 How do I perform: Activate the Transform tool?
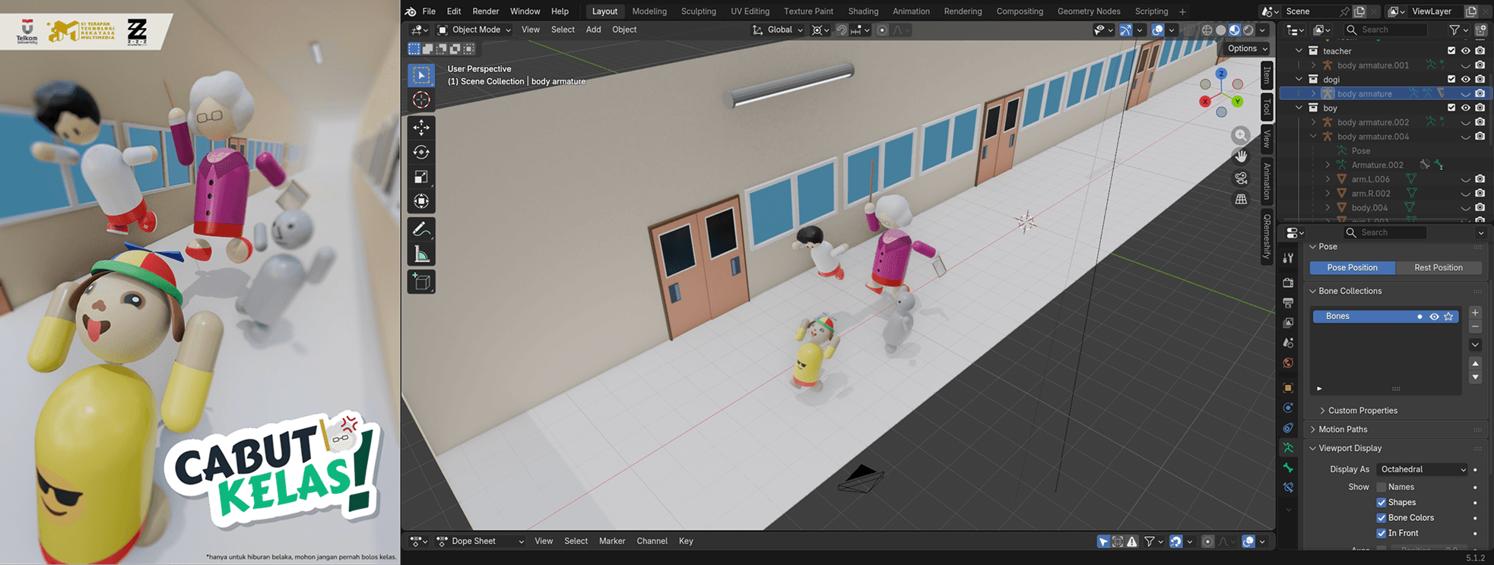[421, 201]
